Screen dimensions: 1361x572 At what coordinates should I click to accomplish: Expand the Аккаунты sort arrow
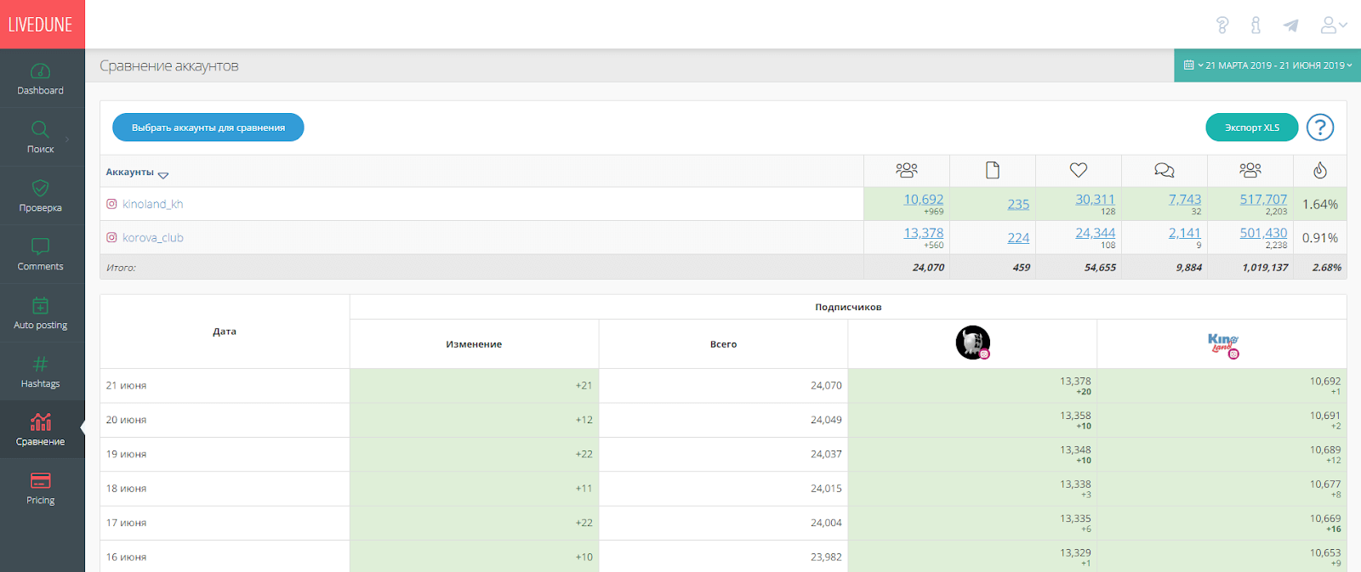163,175
